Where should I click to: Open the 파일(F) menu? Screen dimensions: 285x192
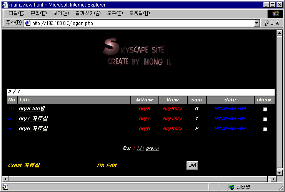click(x=17, y=13)
